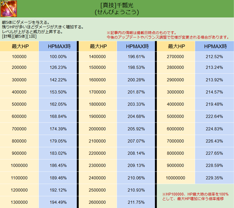Click the [計略][敵5体][1回] tag line
This screenshot has width=234, height=208.
(x=19, y=36)
